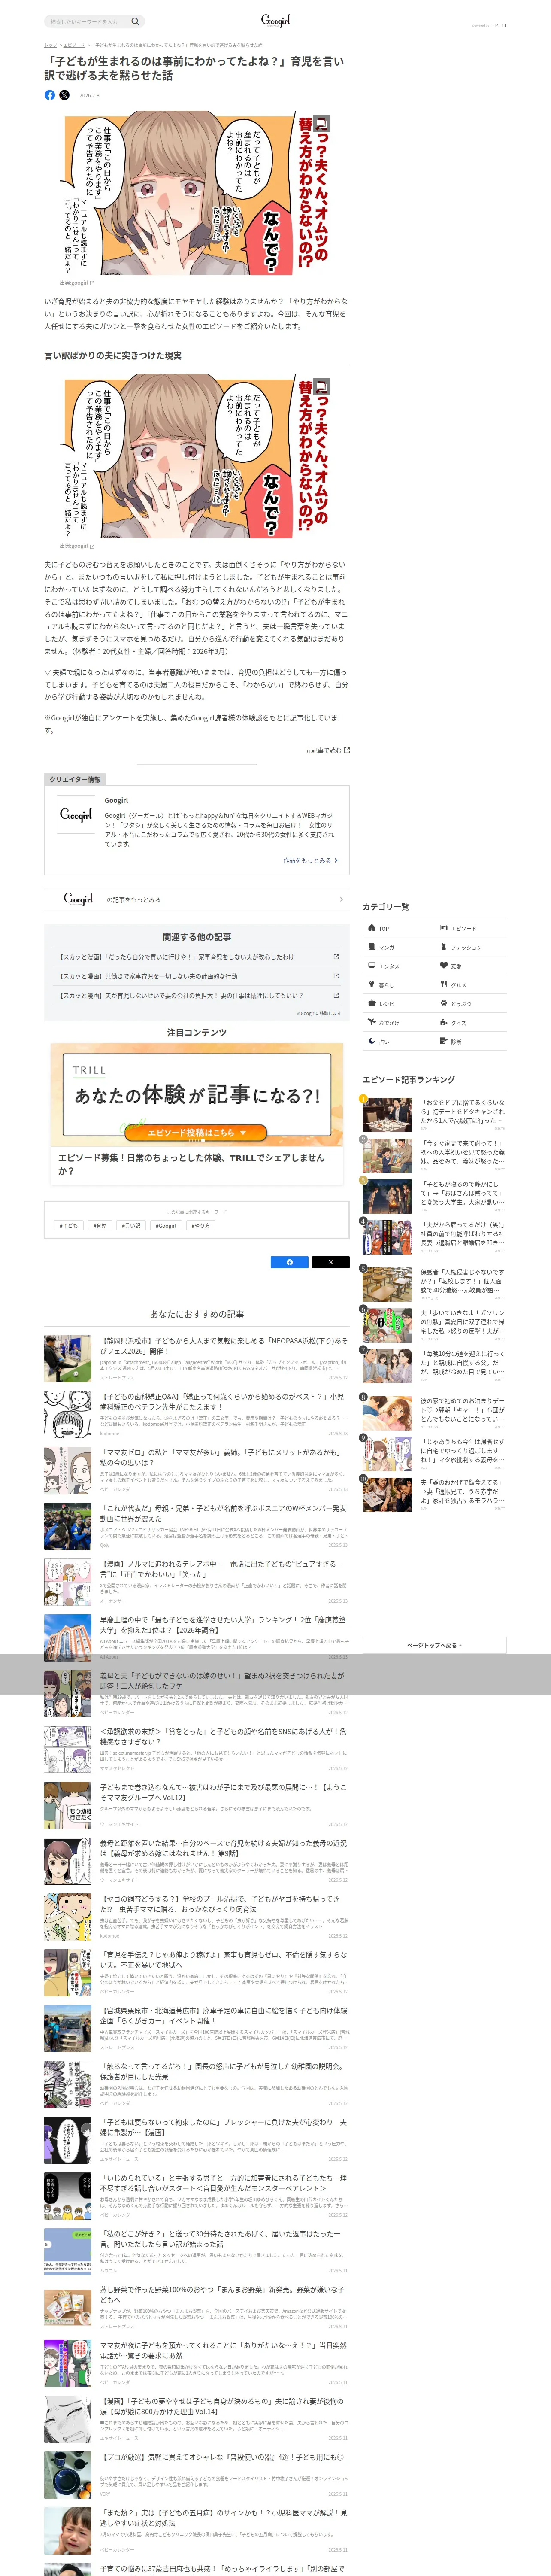Image resolution: width=551 pixels, height=2576 pixels.
Task: Open the Googirl logo in the creator info box
Action: coord(75,814)
